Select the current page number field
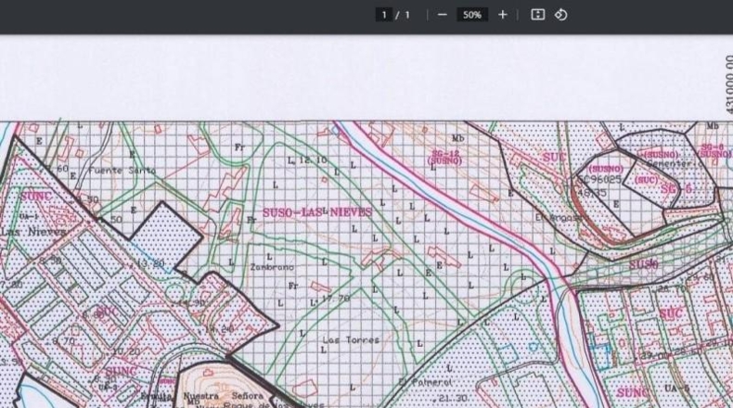733x408 pixels. pos(384,15)
